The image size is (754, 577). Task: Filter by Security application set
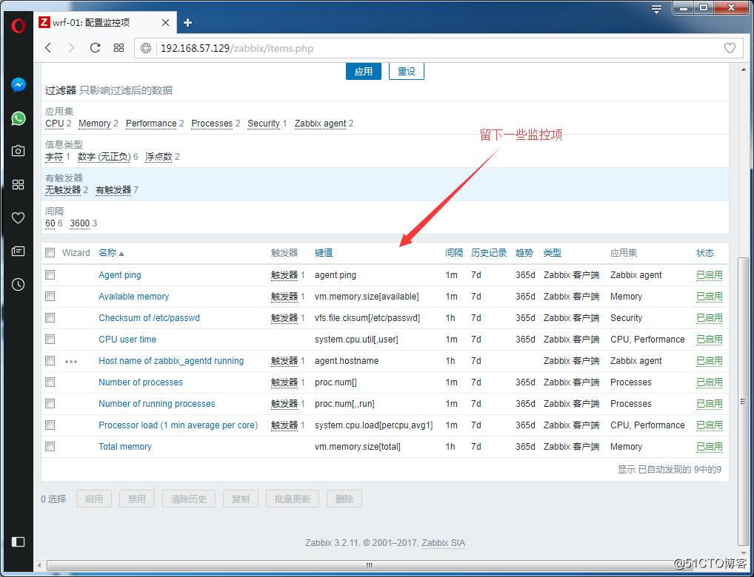point(264,124)
